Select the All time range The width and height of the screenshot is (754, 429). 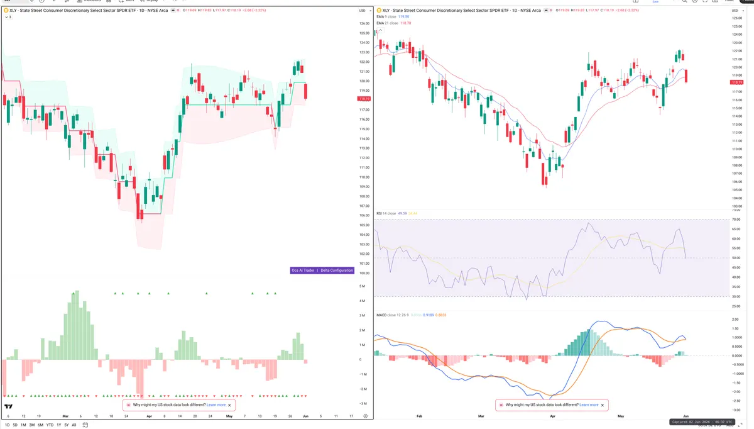(74, 425)
